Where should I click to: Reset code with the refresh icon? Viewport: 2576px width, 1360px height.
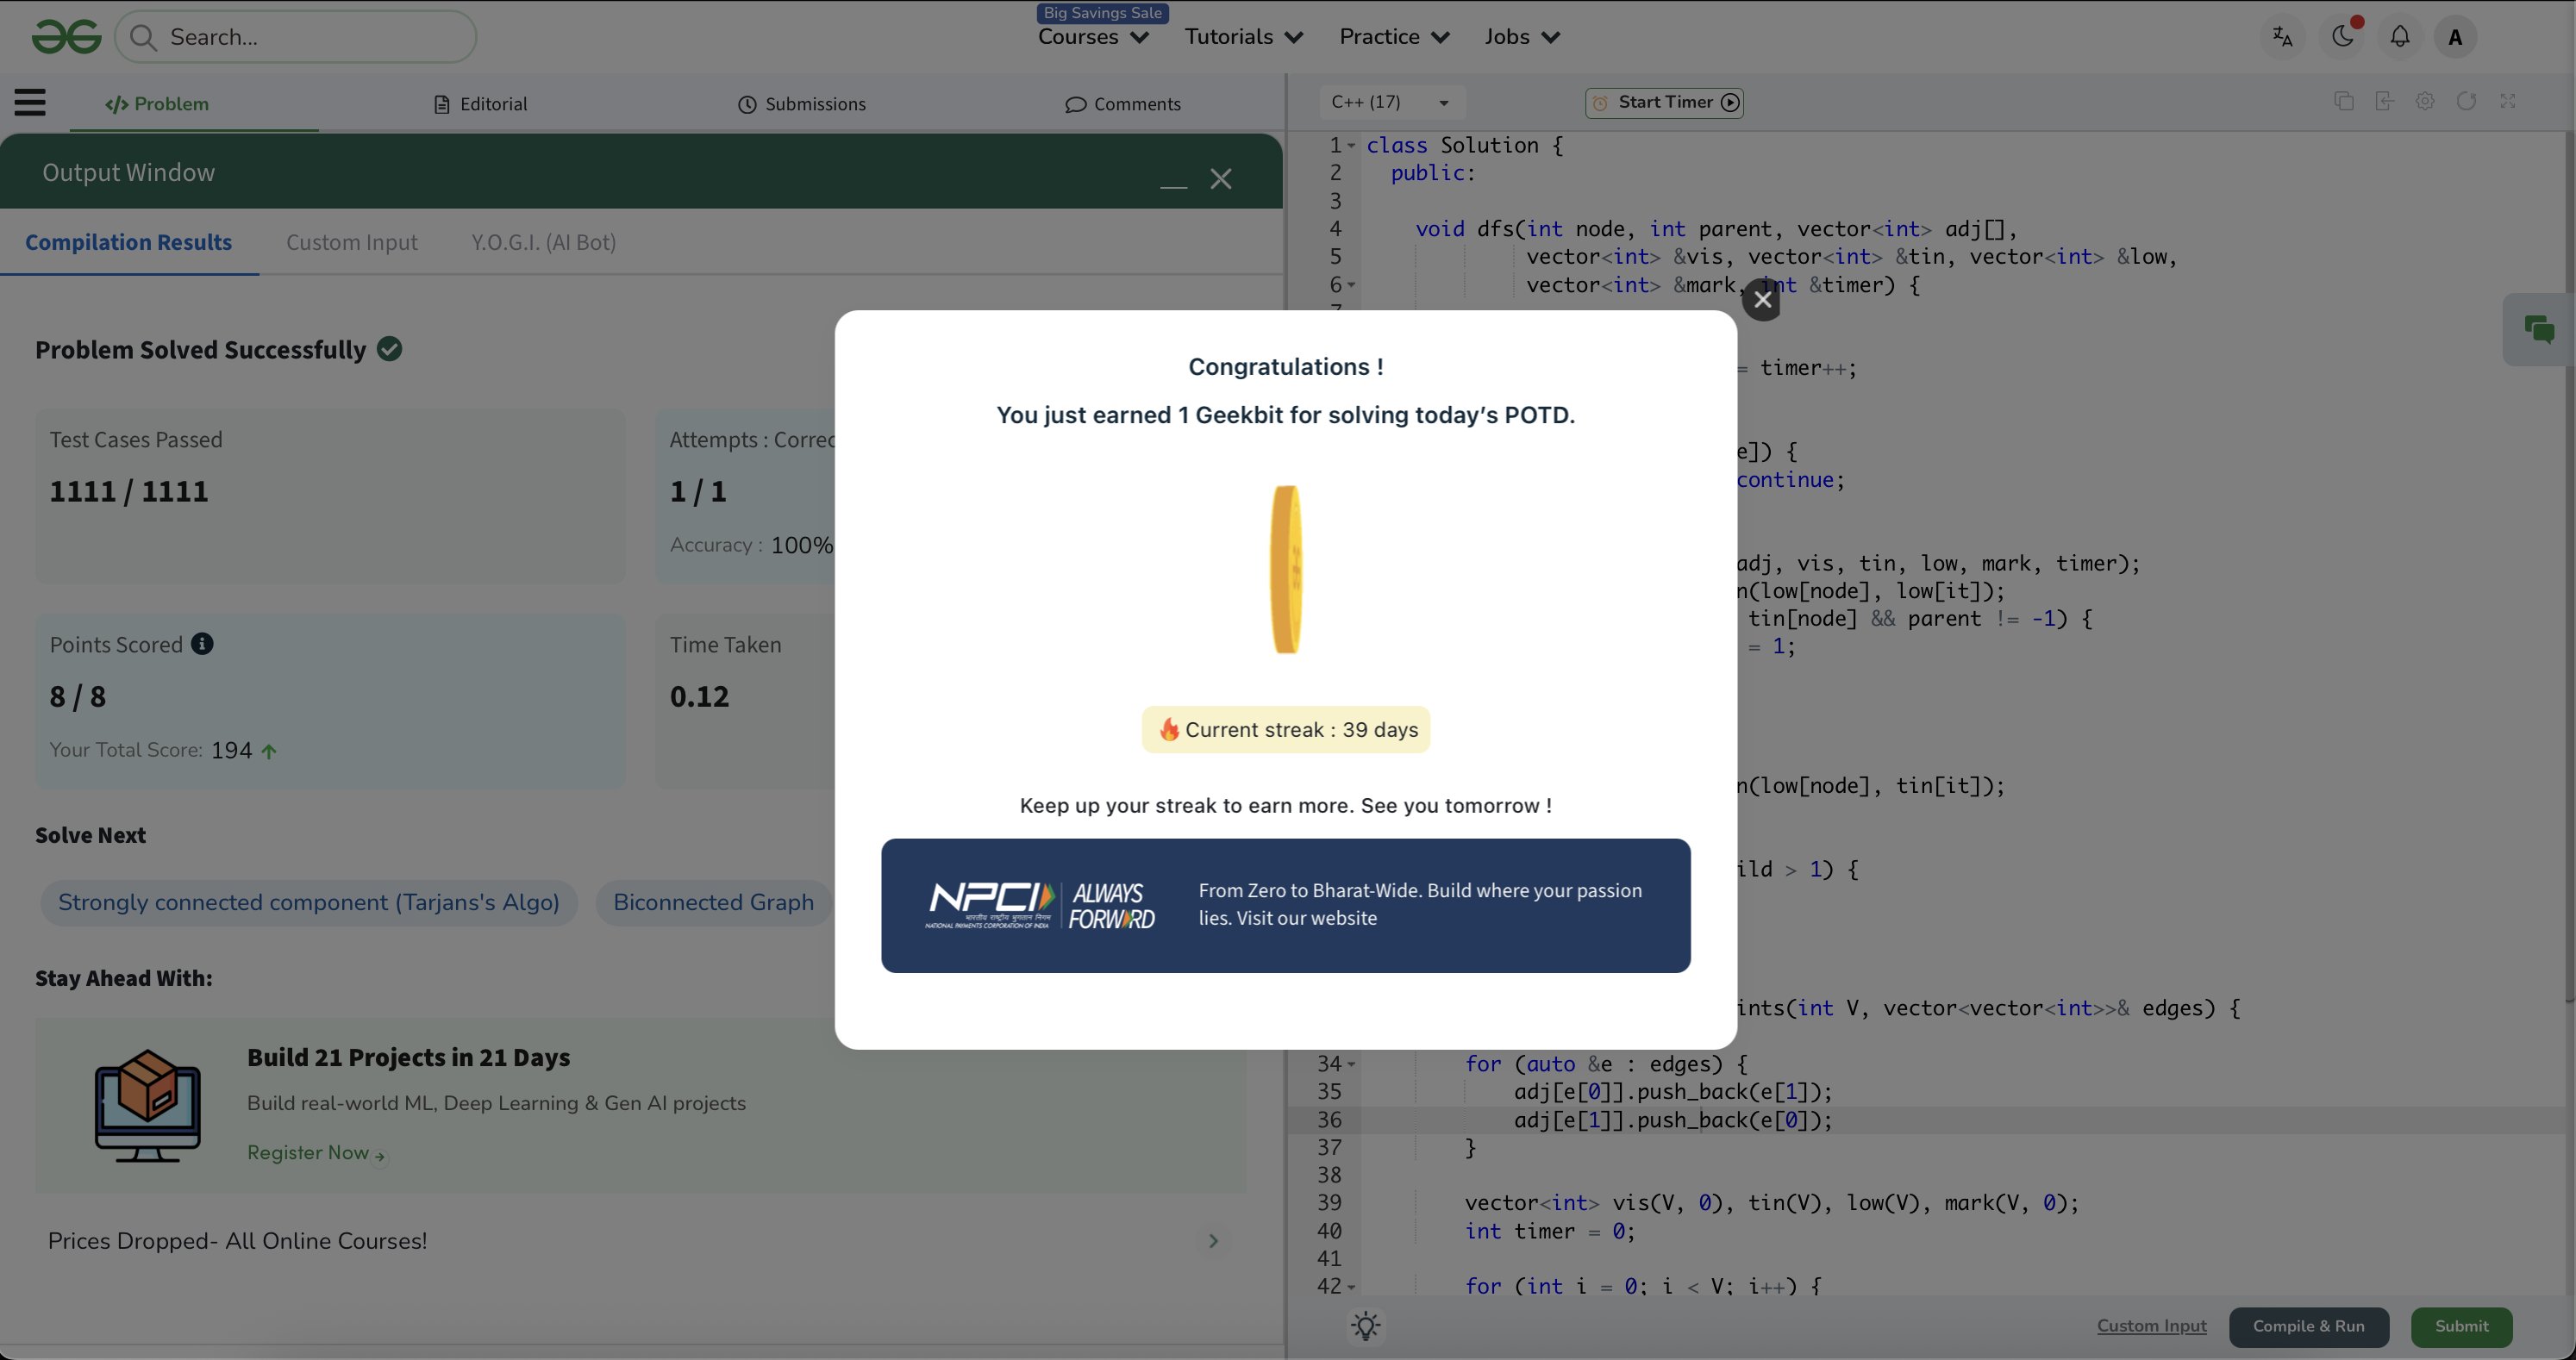(2466, 101)
